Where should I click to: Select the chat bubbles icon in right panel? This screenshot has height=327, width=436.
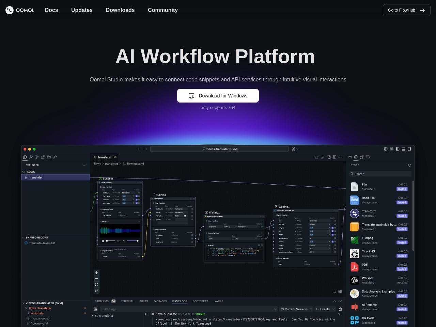(x=368, y=157)
